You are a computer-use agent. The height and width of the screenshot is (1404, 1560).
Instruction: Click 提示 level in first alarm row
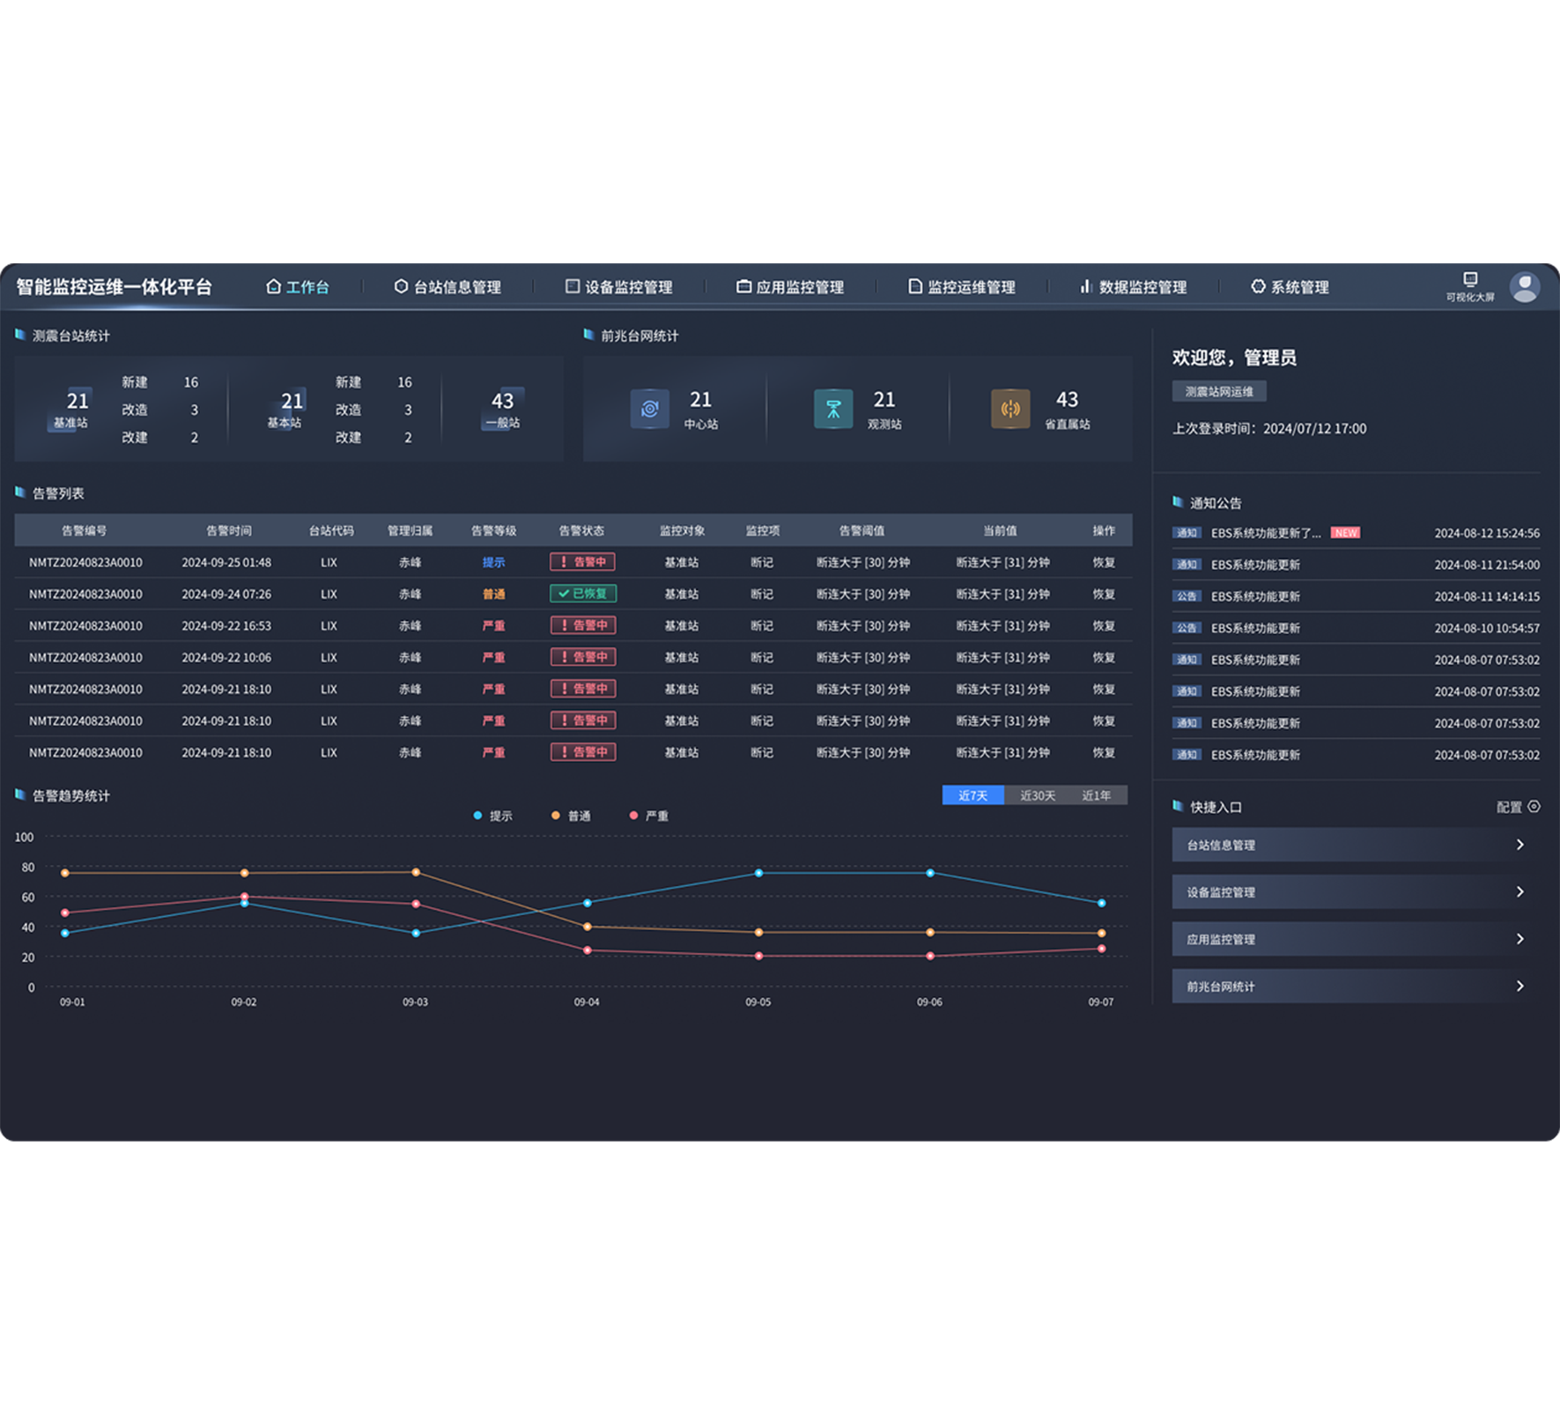pyautogui.click(x=493, y=562)
